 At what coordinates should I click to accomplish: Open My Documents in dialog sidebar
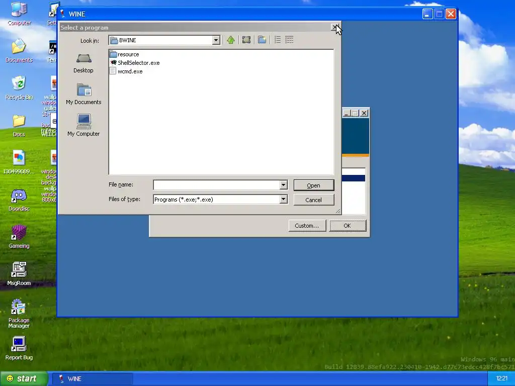83,94
